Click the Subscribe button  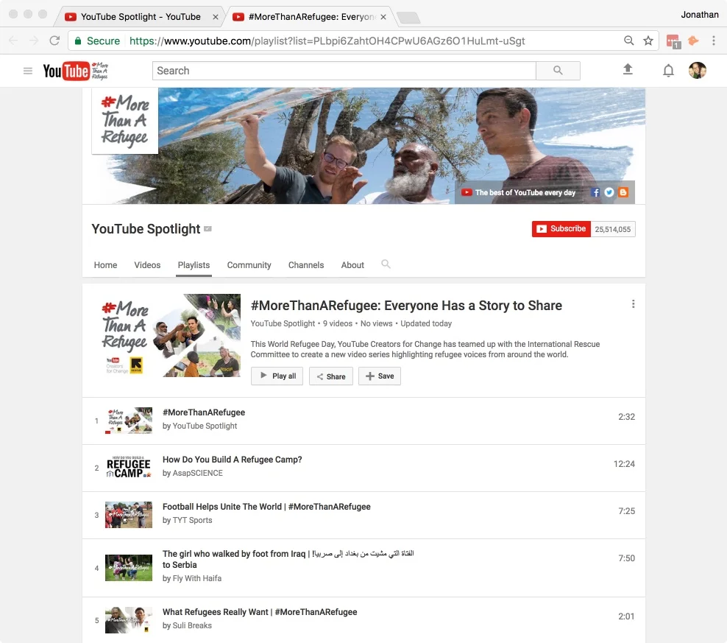pos(561,229)
